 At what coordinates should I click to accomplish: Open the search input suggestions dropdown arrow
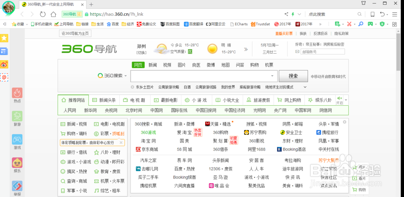click(x=272, y=76)
